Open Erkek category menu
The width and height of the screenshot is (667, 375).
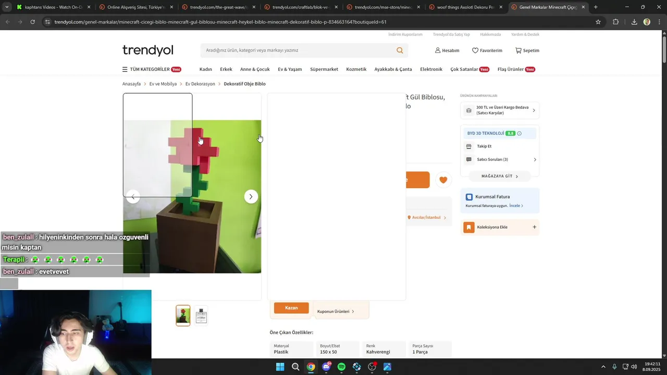[226, 69]
